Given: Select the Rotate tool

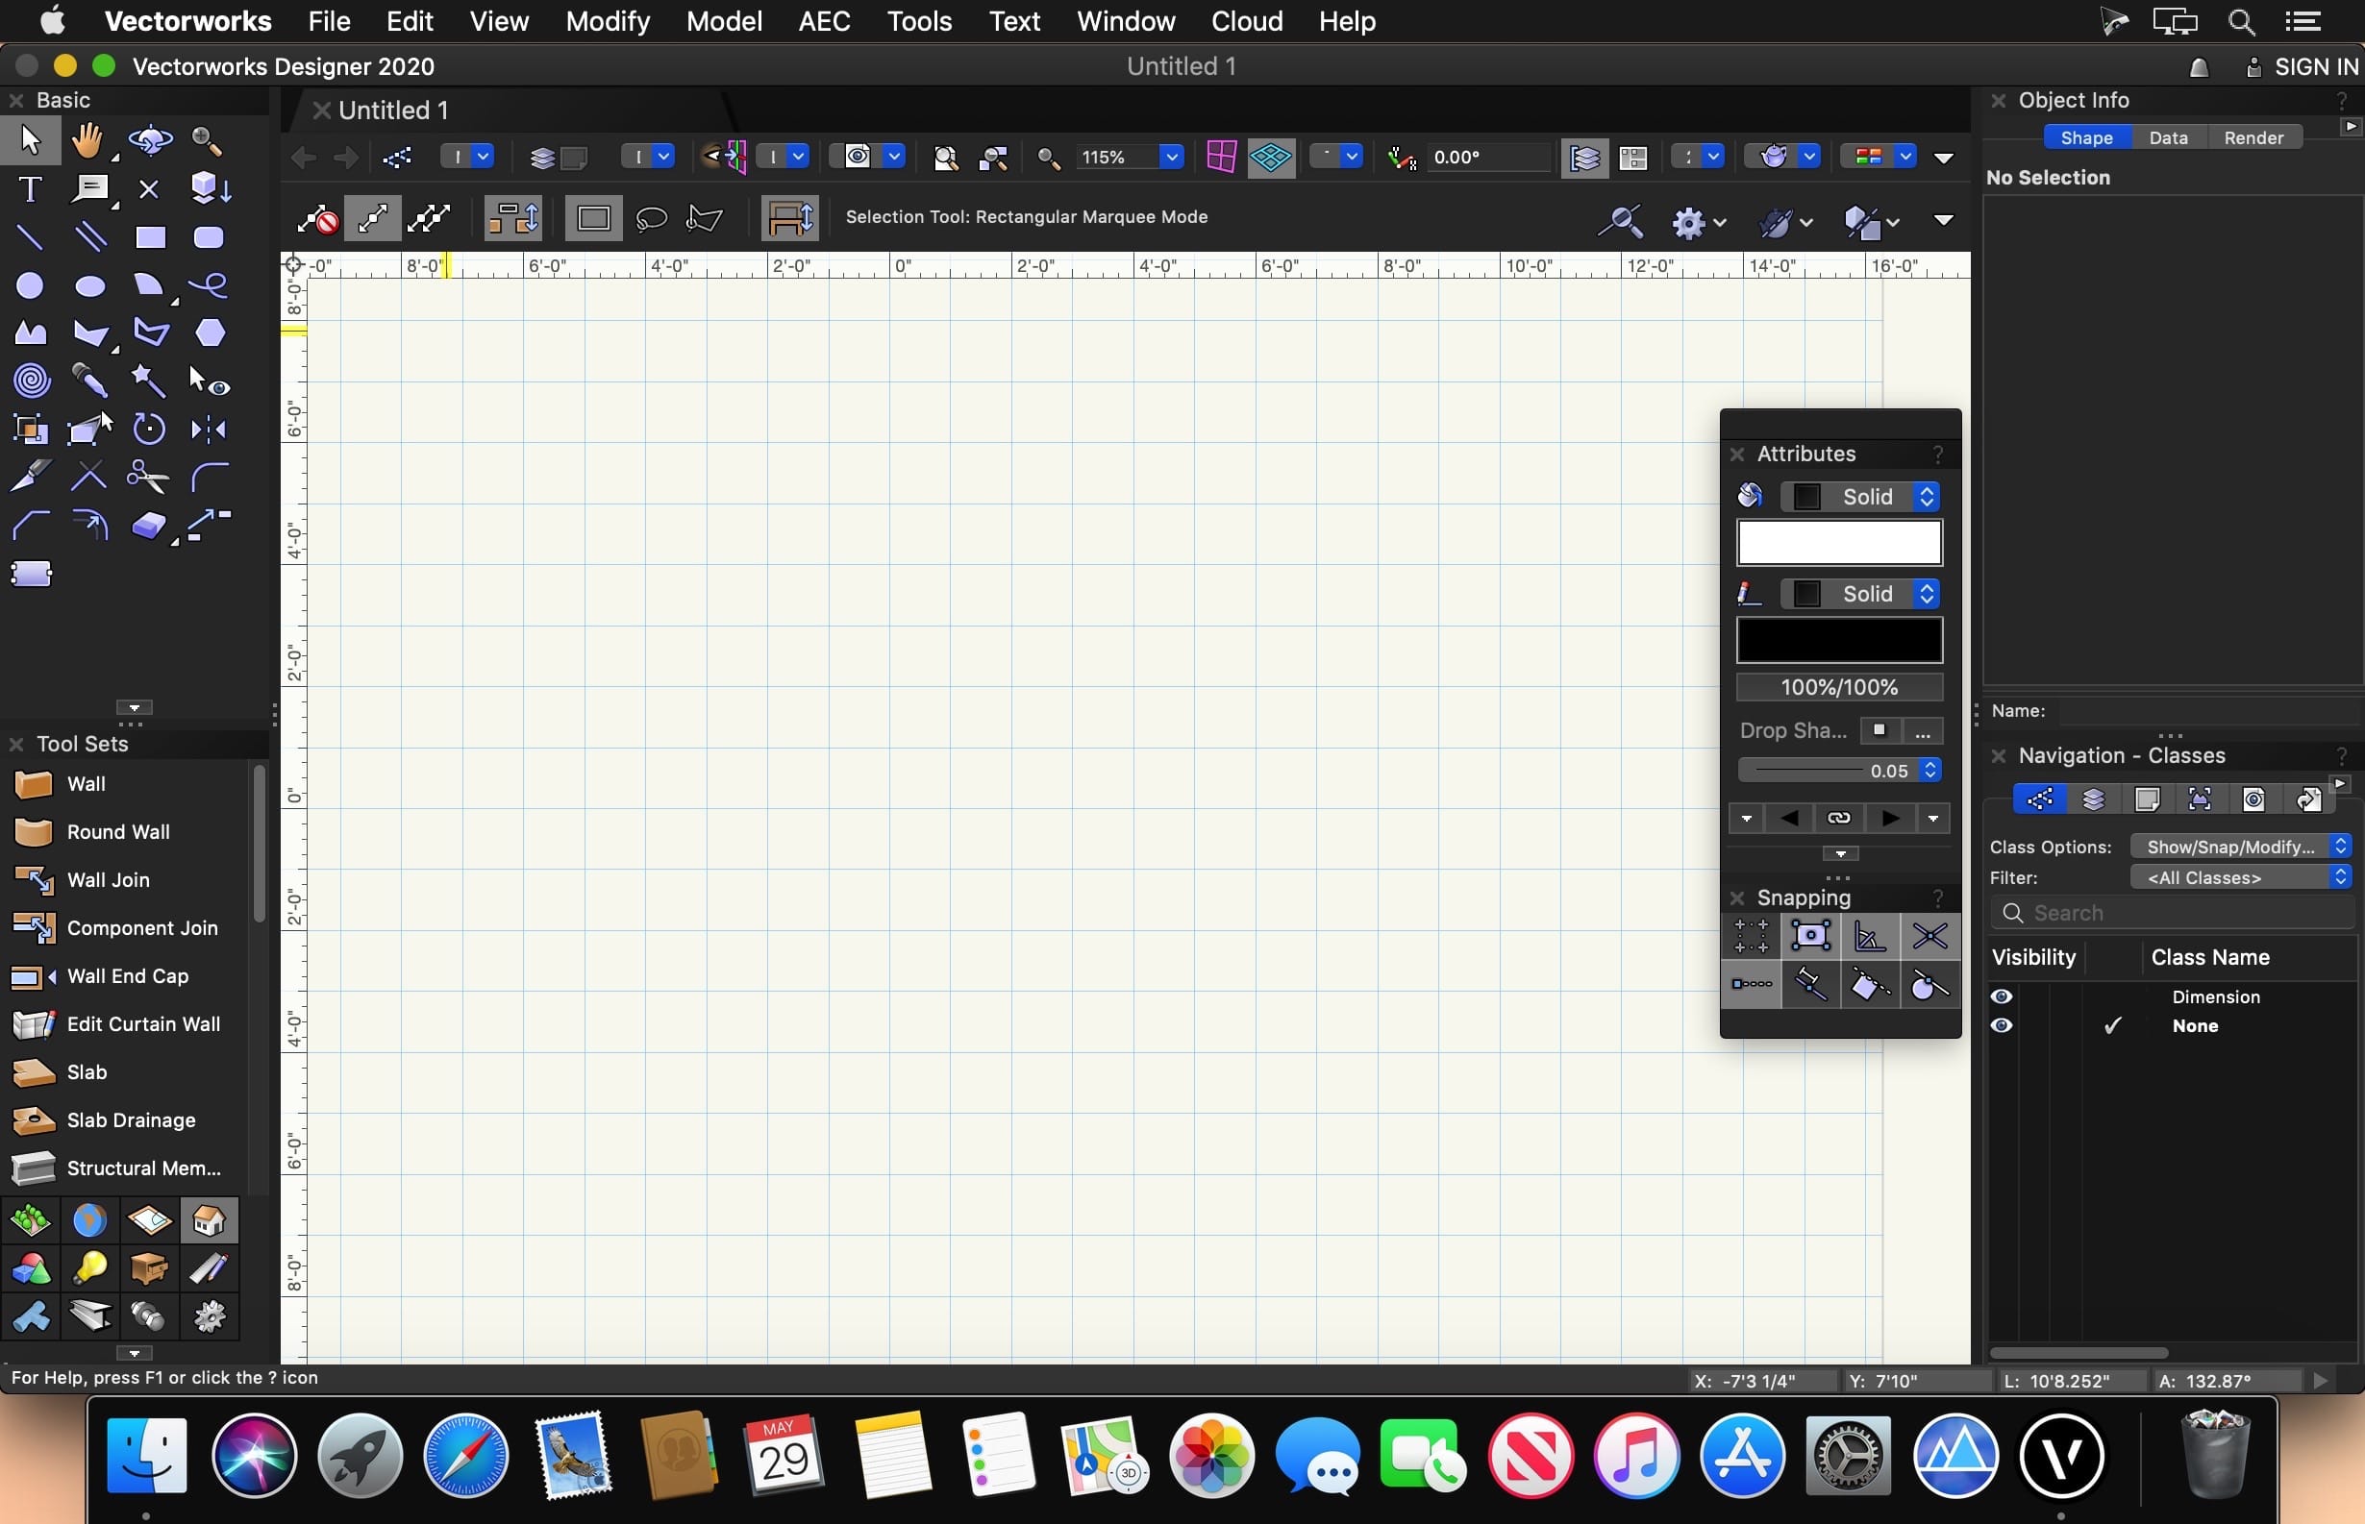Looking at the screenshot, I should (149, 429).
